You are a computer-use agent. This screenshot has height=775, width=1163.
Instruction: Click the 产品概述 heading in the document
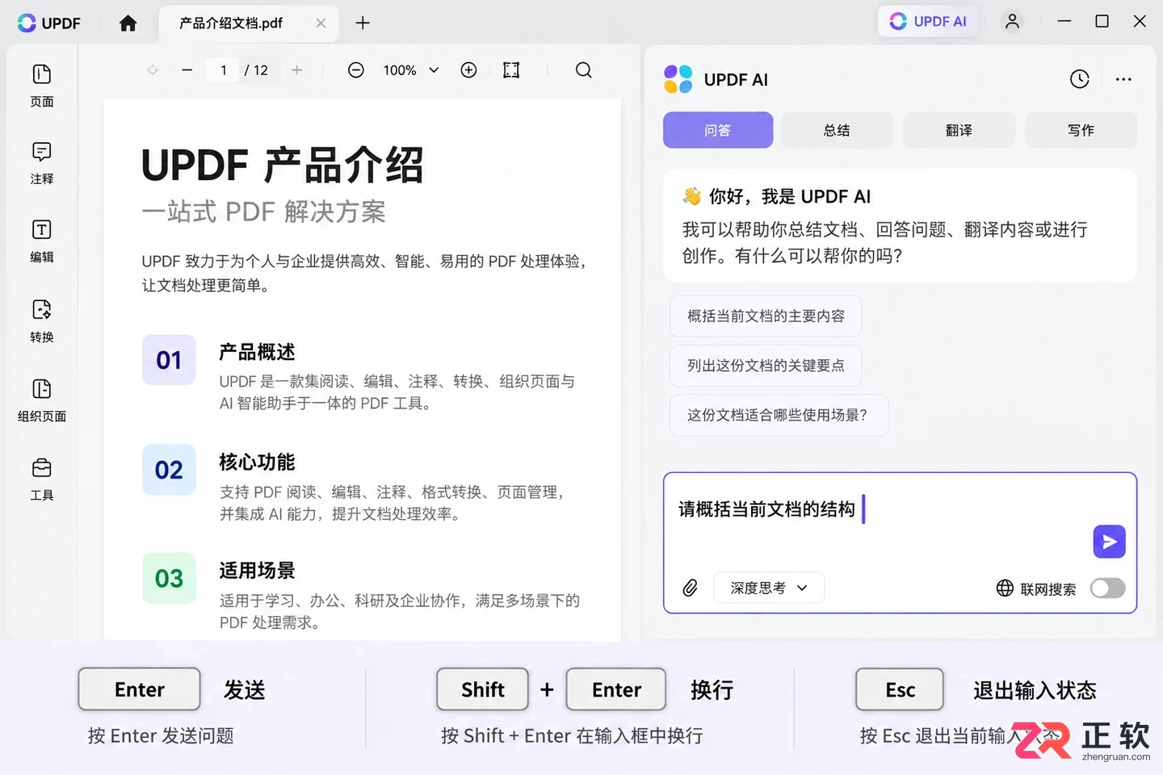coord(257,353)
